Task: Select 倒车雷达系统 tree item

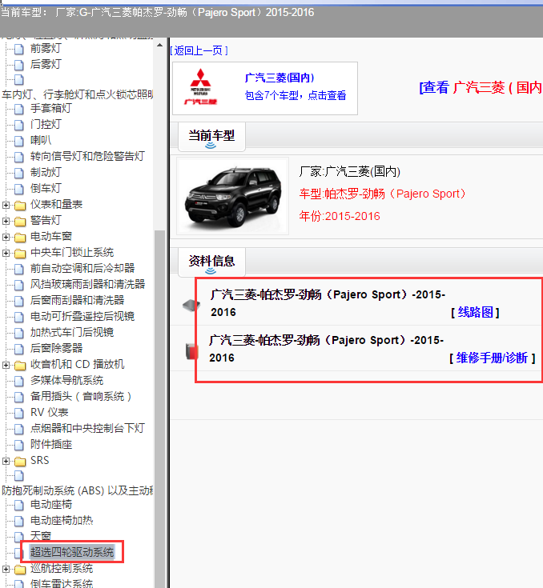Action: click(61, 583)
